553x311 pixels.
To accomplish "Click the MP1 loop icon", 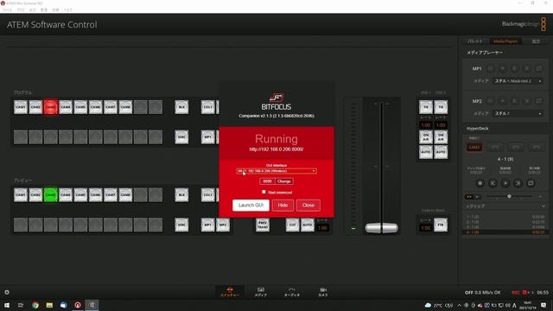I will 539,68.
